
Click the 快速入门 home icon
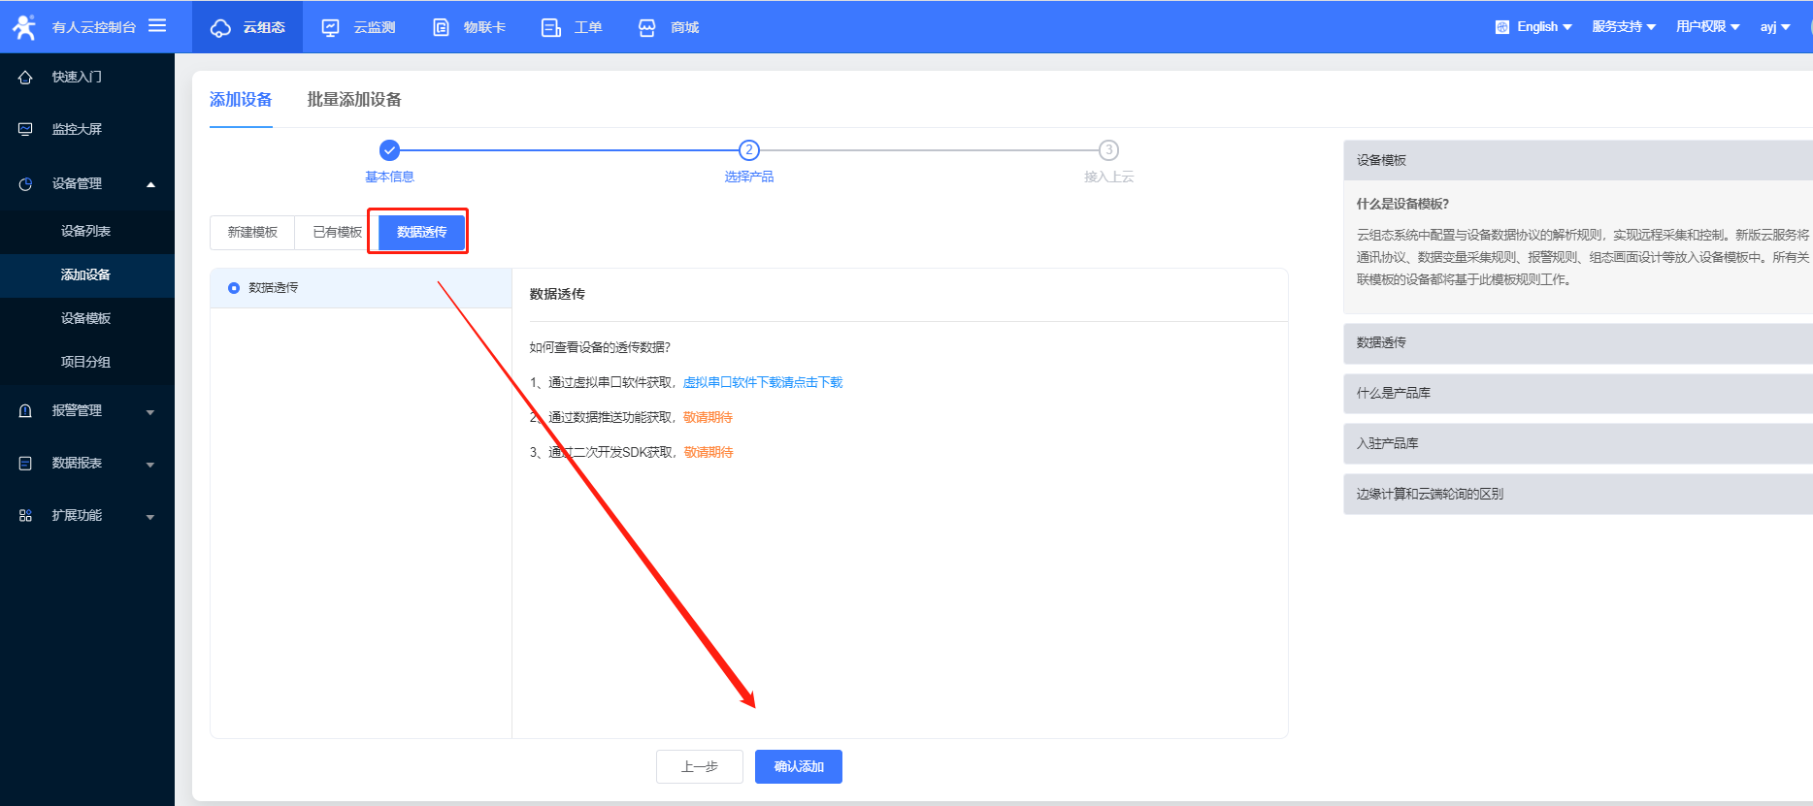click(25, 77)
